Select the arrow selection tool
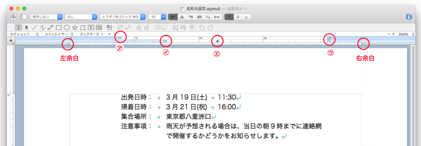421x146 pixels. (27, 27)
